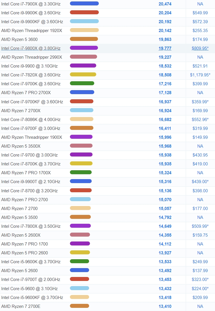Click Intel Core i7-7820X @ 3.60GHz
Viewport: 215px width, 311px height.
tap(31, 75)
